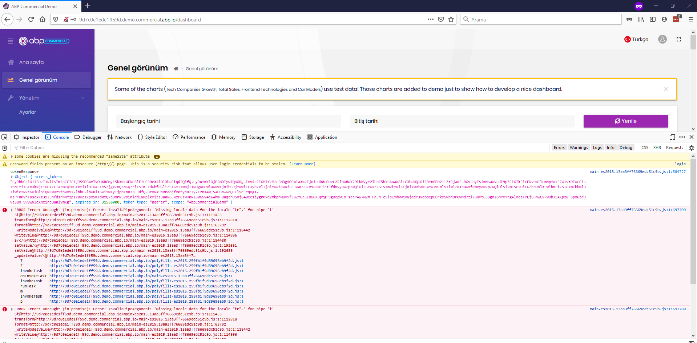Toggle the Warnings filter button

(579, 148)
